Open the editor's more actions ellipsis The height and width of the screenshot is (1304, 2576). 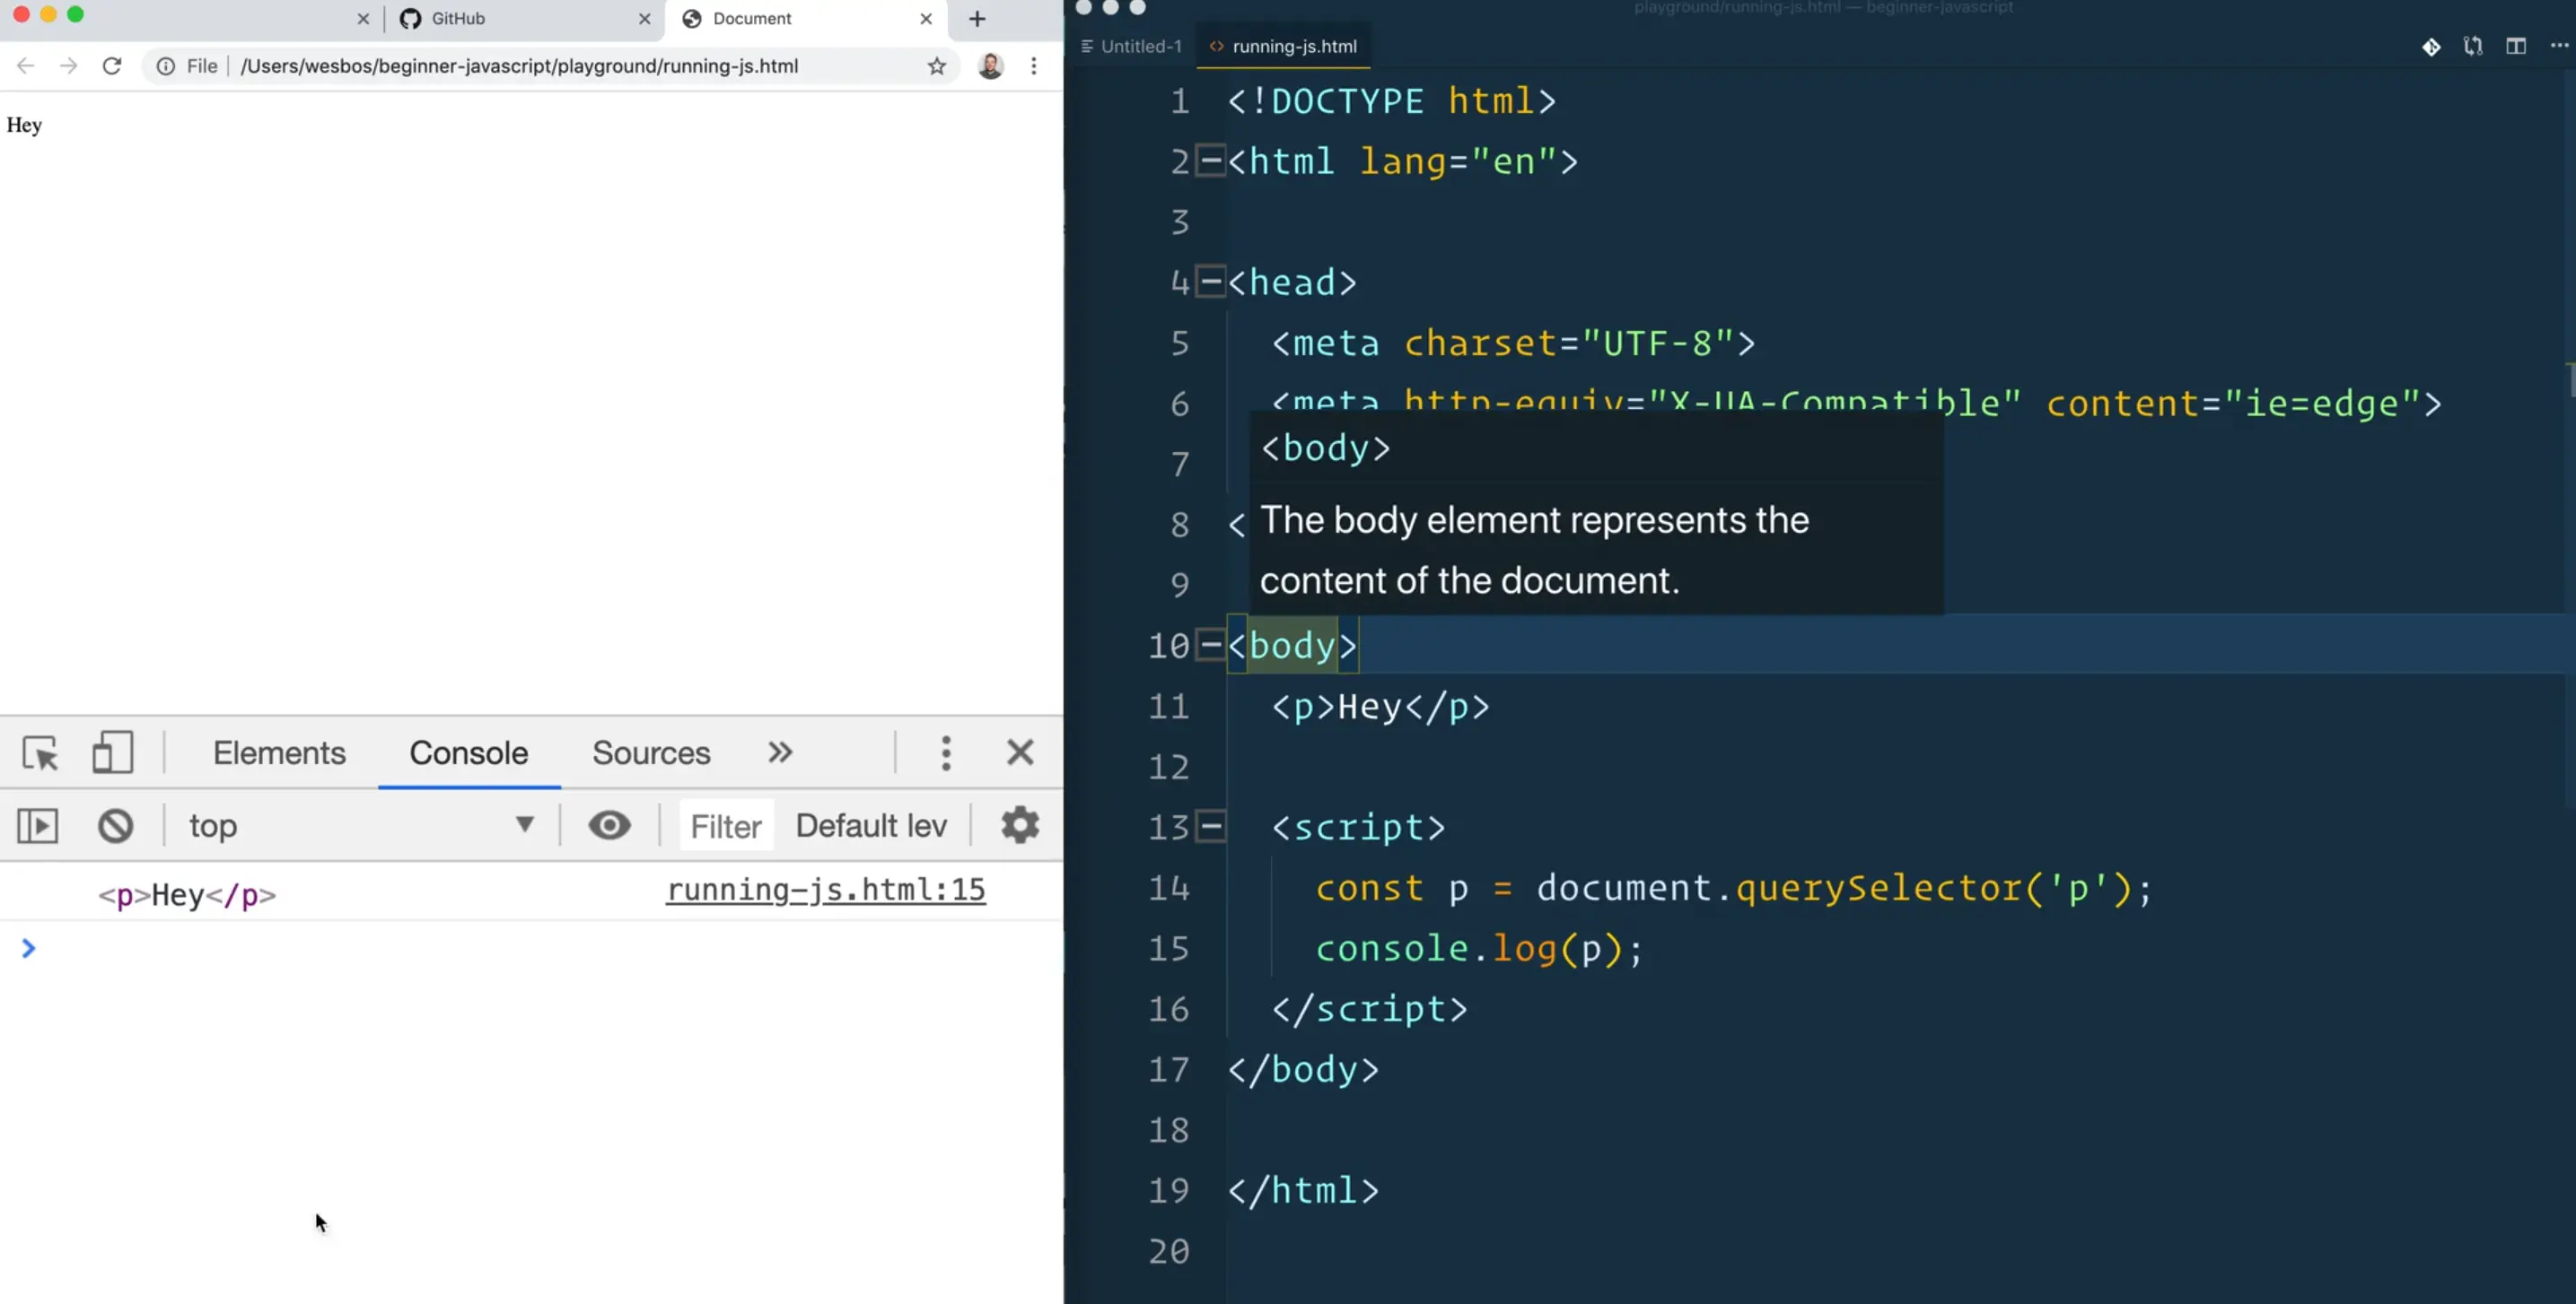pos(2559,46)
